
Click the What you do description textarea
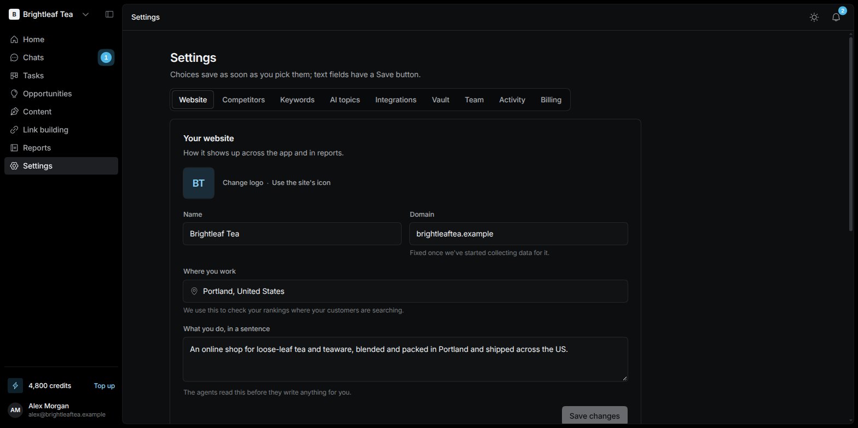[x=405, y=360]
